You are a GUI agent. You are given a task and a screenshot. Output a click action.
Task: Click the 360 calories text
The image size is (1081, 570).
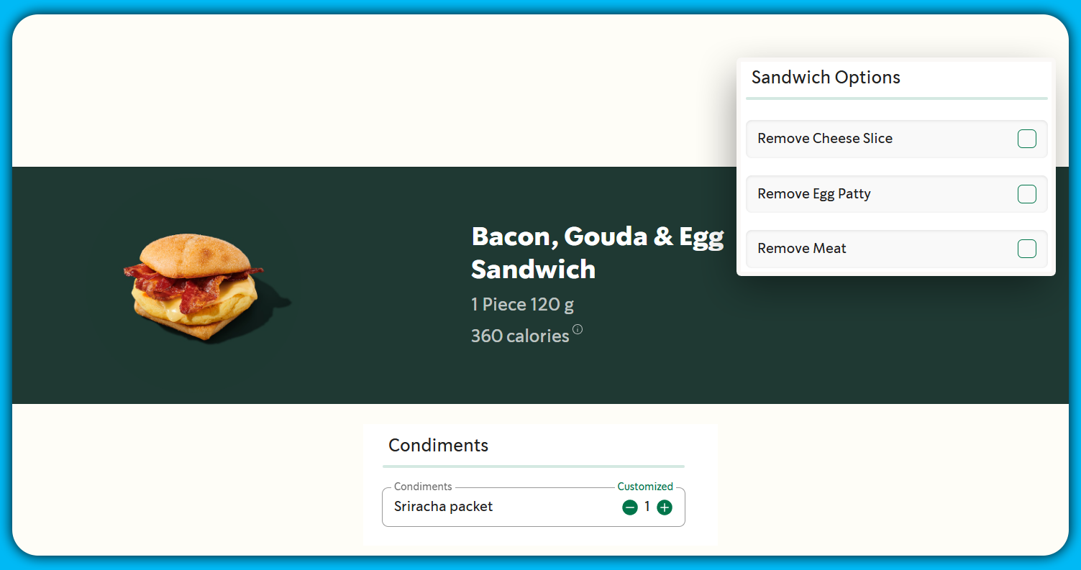click(519, 336)
